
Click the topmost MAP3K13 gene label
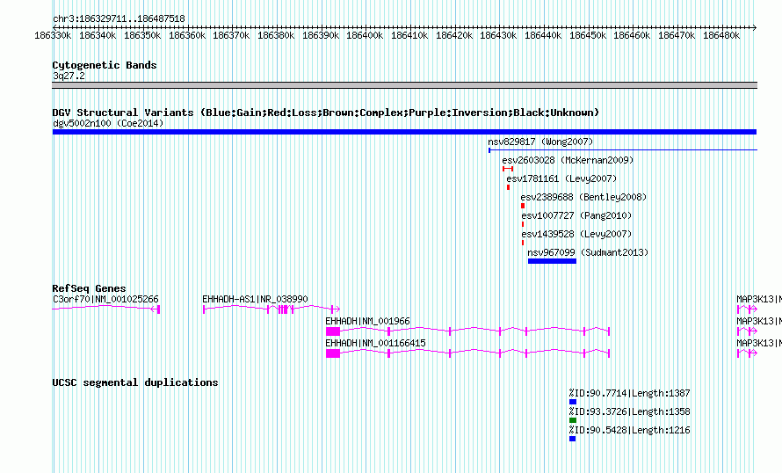758,300
